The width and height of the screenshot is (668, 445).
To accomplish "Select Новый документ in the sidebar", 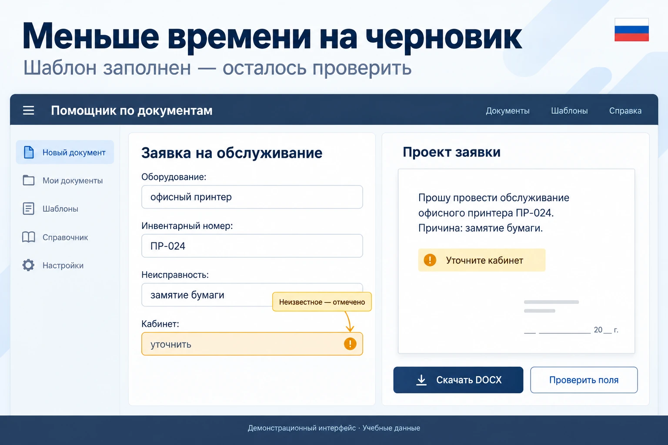I will pyautogui.click(x=65, y=152).
